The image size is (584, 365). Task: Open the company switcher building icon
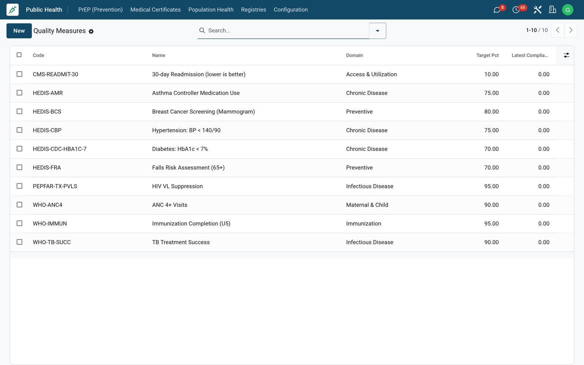point(553,10)
